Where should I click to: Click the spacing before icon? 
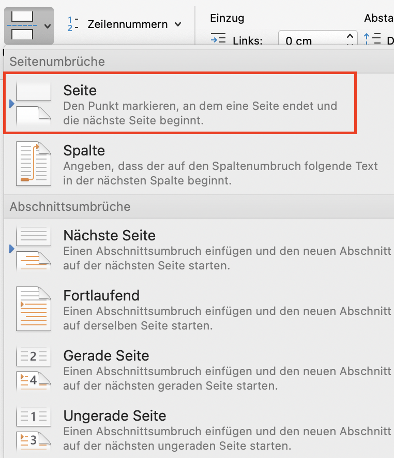pyautogui.click(x=372, y=39)
